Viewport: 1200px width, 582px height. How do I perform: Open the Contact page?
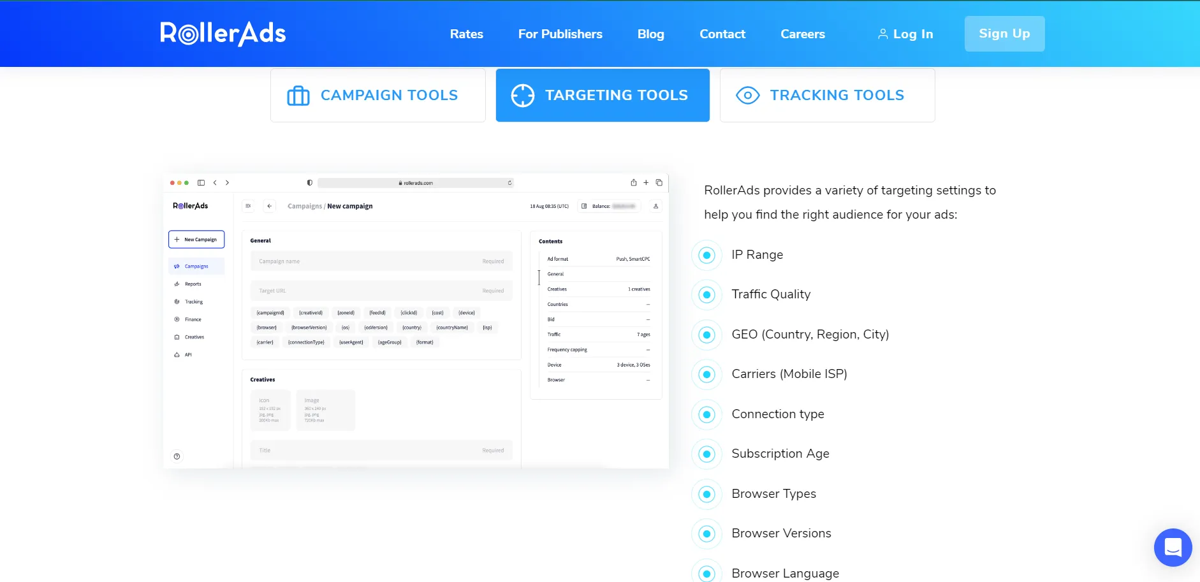722,34
